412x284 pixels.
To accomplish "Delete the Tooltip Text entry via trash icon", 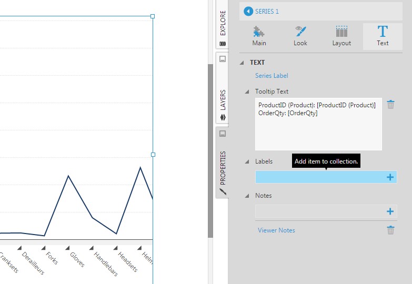I will point(390,105).
